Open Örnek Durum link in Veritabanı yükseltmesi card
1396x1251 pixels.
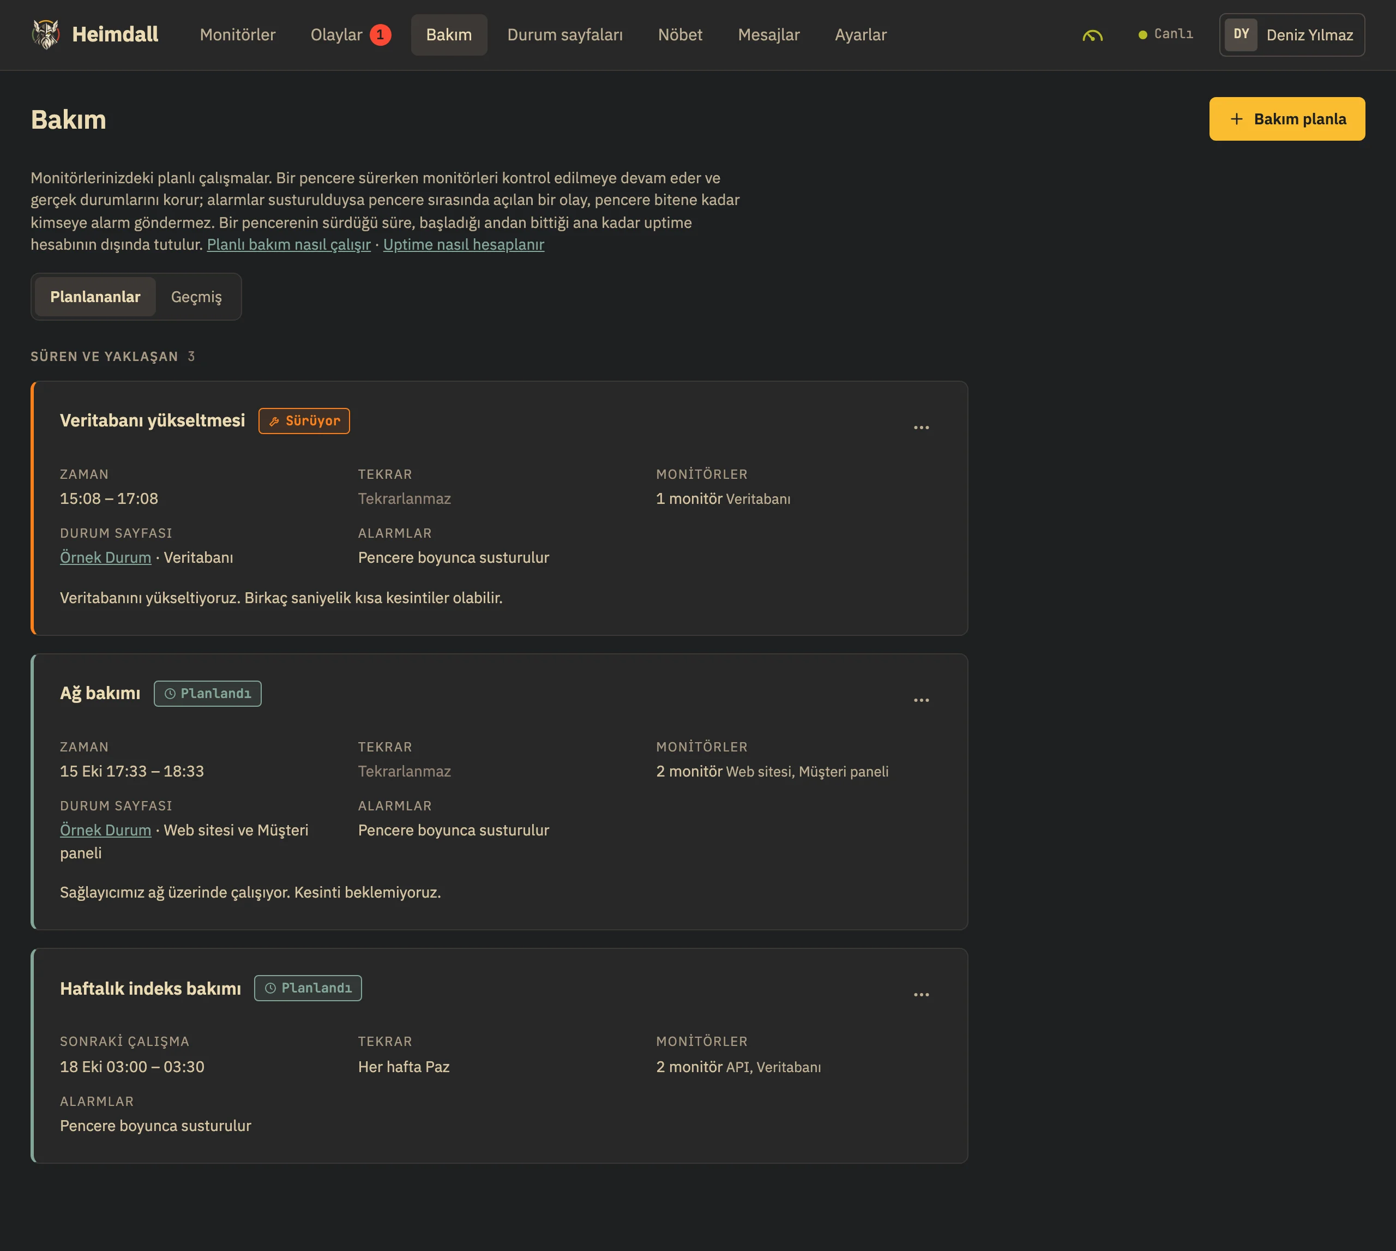[105, 557]
